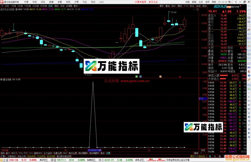The height and width of the screenshot is (162, 251).
Task: Open the 公式 menu
Action: coord(201,2)
